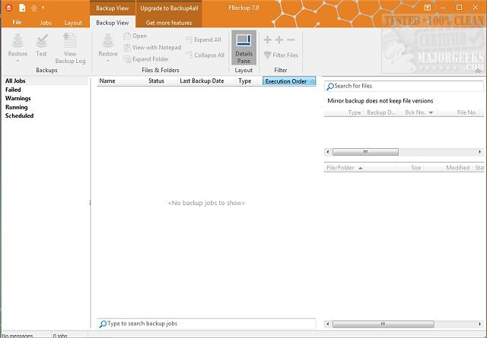The image size is (487, 338).
Task: Toggle the Details Pane layout button
Action: click(243, 46)
